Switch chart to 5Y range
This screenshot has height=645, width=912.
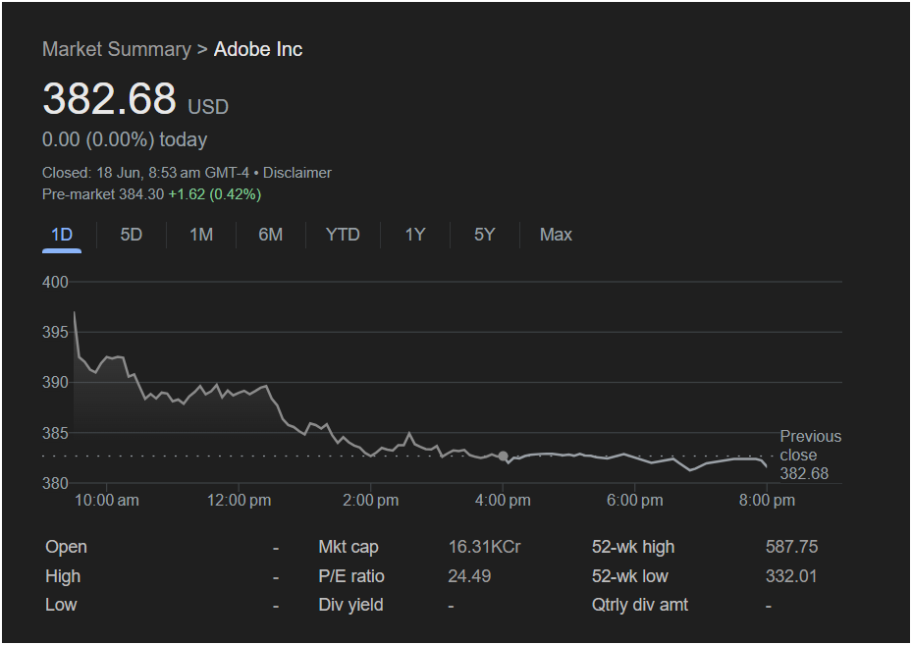pos(485,235)
